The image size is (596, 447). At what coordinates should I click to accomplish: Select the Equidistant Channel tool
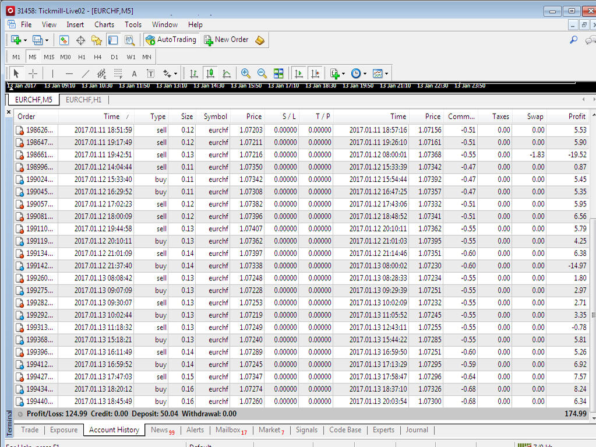pos(101,73)
